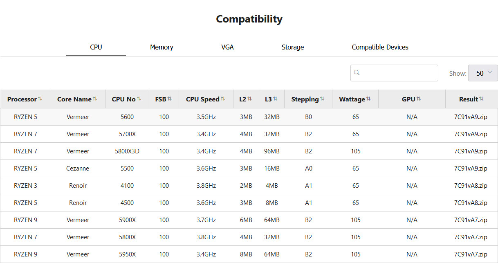Click the Processor column header text
This screenshot has width=498, height=263.
tap(22, 99)
